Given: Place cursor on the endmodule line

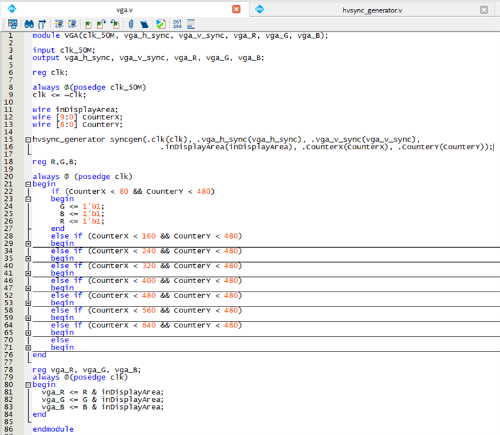Looking at the screenshot, I should (x=53, y=429).
